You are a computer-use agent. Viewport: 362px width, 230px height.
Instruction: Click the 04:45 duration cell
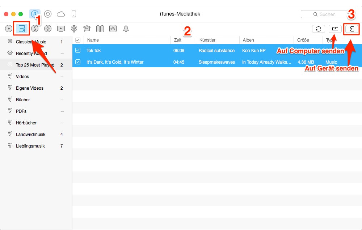tap(179, 62)
